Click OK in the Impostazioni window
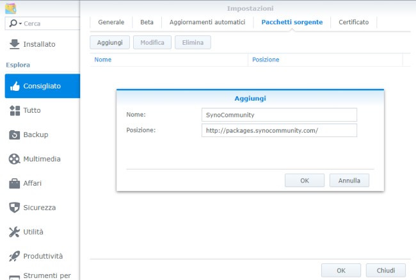Image resolution: width=416 pixels, height=280 pixels. [341, 270]
